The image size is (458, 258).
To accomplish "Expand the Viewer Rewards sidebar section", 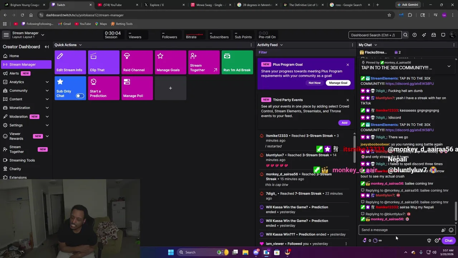I will [x=47, y=136].
